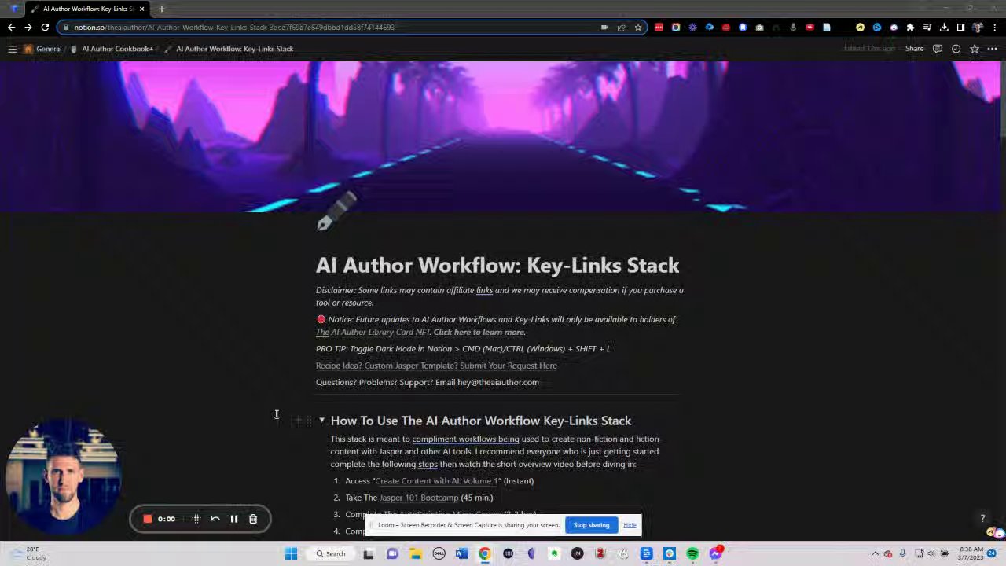Click the pen page icon
The image size is (1006, 566).
336,211
